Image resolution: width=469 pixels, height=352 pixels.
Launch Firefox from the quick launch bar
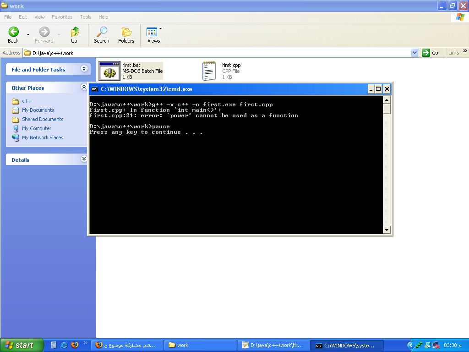point(75,345)
